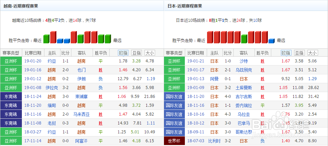Screen dimensions: 328x146
Task: Open team link 阿富汗
Action: coord(81,141)
